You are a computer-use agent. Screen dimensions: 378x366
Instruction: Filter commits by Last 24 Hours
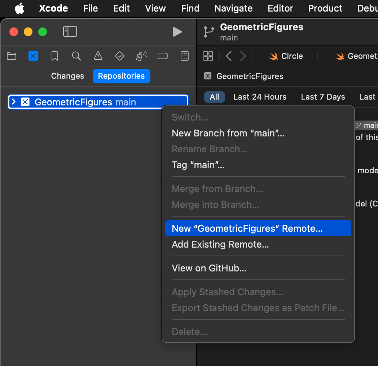[x=260, y=97]
